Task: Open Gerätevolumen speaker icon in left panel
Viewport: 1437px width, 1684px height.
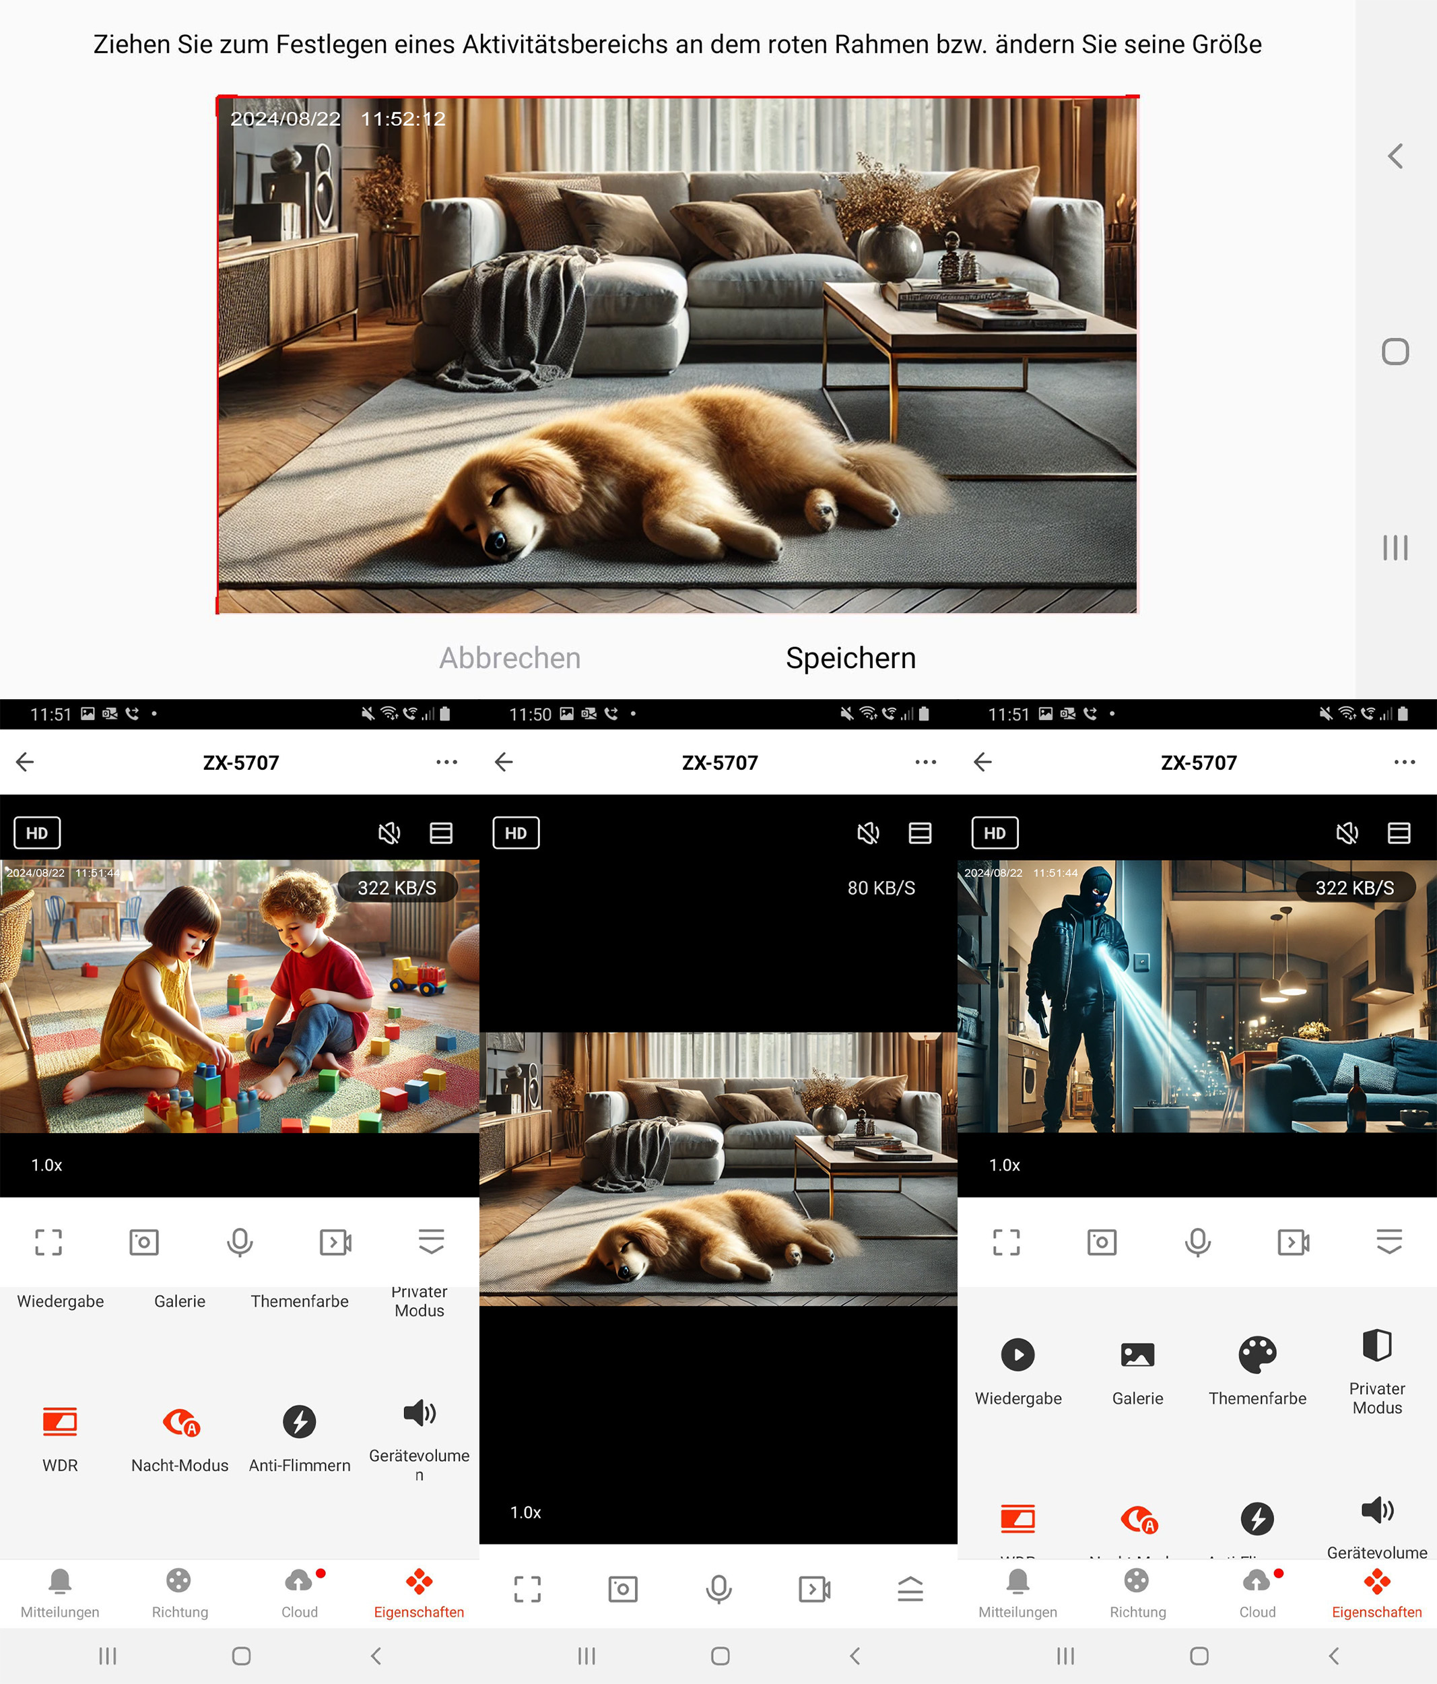Action: point(419,1413)
